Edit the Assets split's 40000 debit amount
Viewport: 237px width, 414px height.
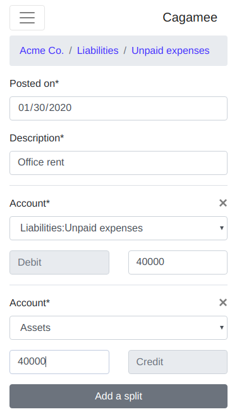tap(59, 362)
